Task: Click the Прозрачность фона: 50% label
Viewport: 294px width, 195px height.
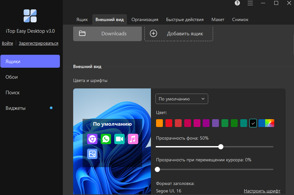Action: pos(182,138)
